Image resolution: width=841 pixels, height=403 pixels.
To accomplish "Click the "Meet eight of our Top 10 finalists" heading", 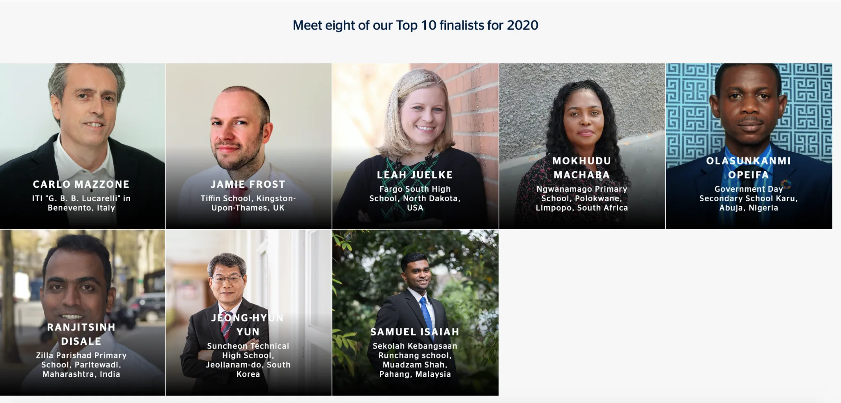I will [415, 25].
